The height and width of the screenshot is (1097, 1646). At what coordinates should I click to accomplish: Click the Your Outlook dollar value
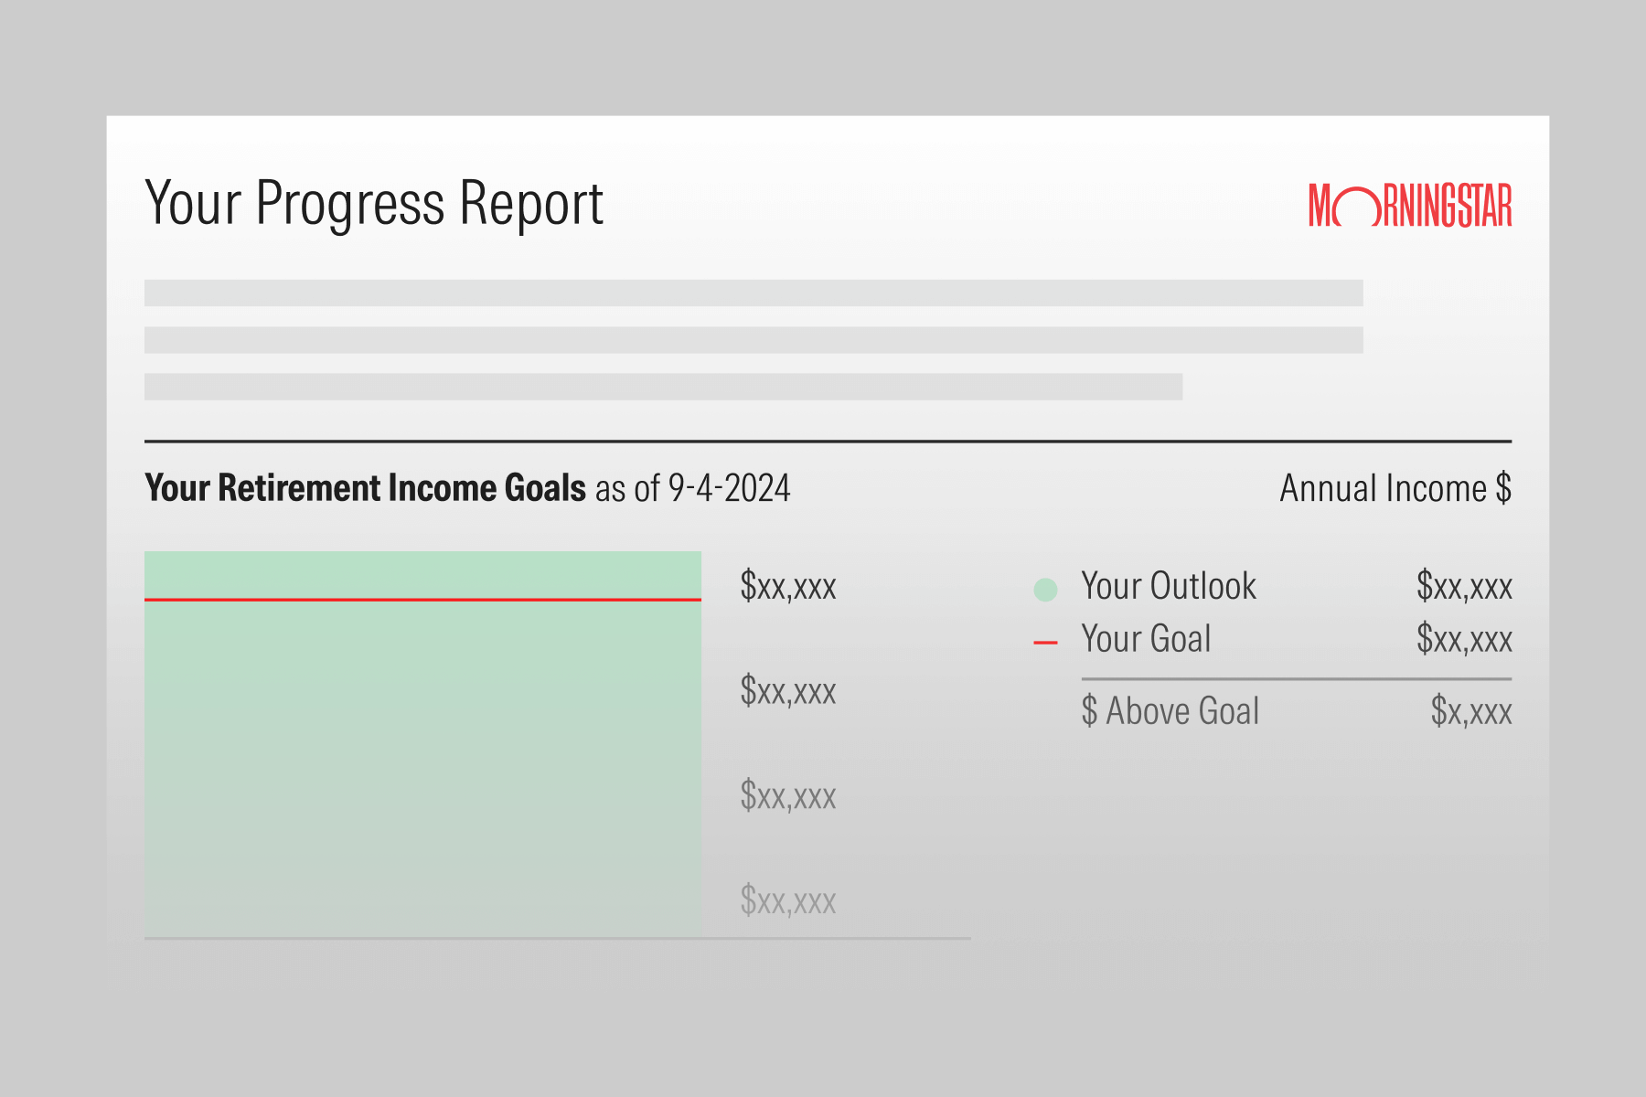[1464, 586]
